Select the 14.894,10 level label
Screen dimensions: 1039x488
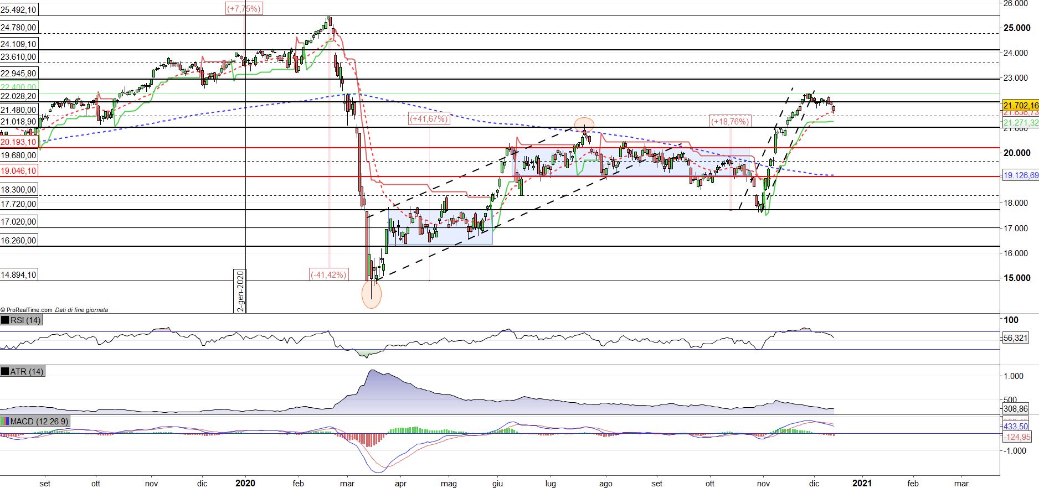coord(18,275)
